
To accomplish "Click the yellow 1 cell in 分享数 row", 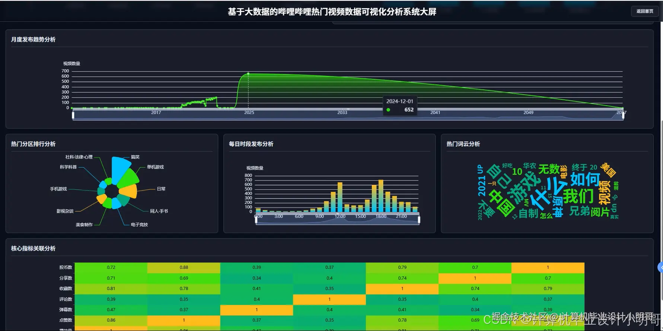I will 475,278.
